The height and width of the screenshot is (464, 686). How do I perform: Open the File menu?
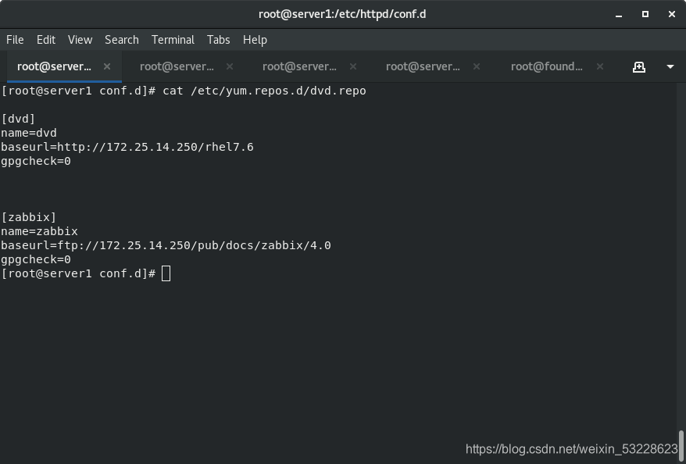pos(15,40)
